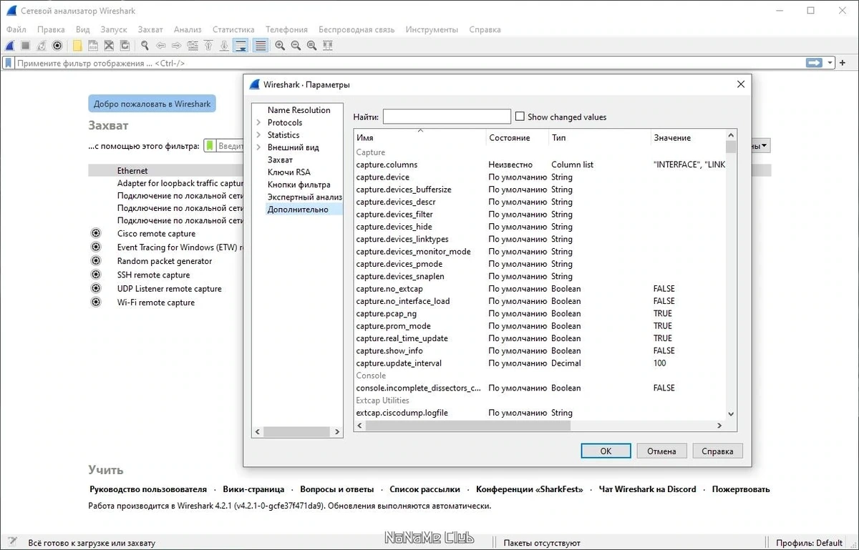Screen dimensions: 859x550
Task: Click the save capture file icon
Action: (x=93, y=45)
